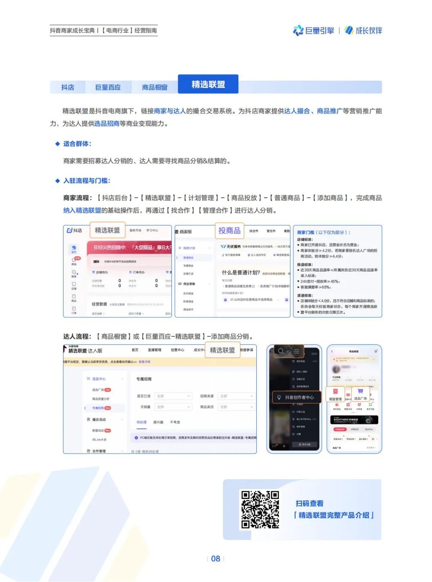Select 选品广场 Hot in sidebar

pos(101,390)
